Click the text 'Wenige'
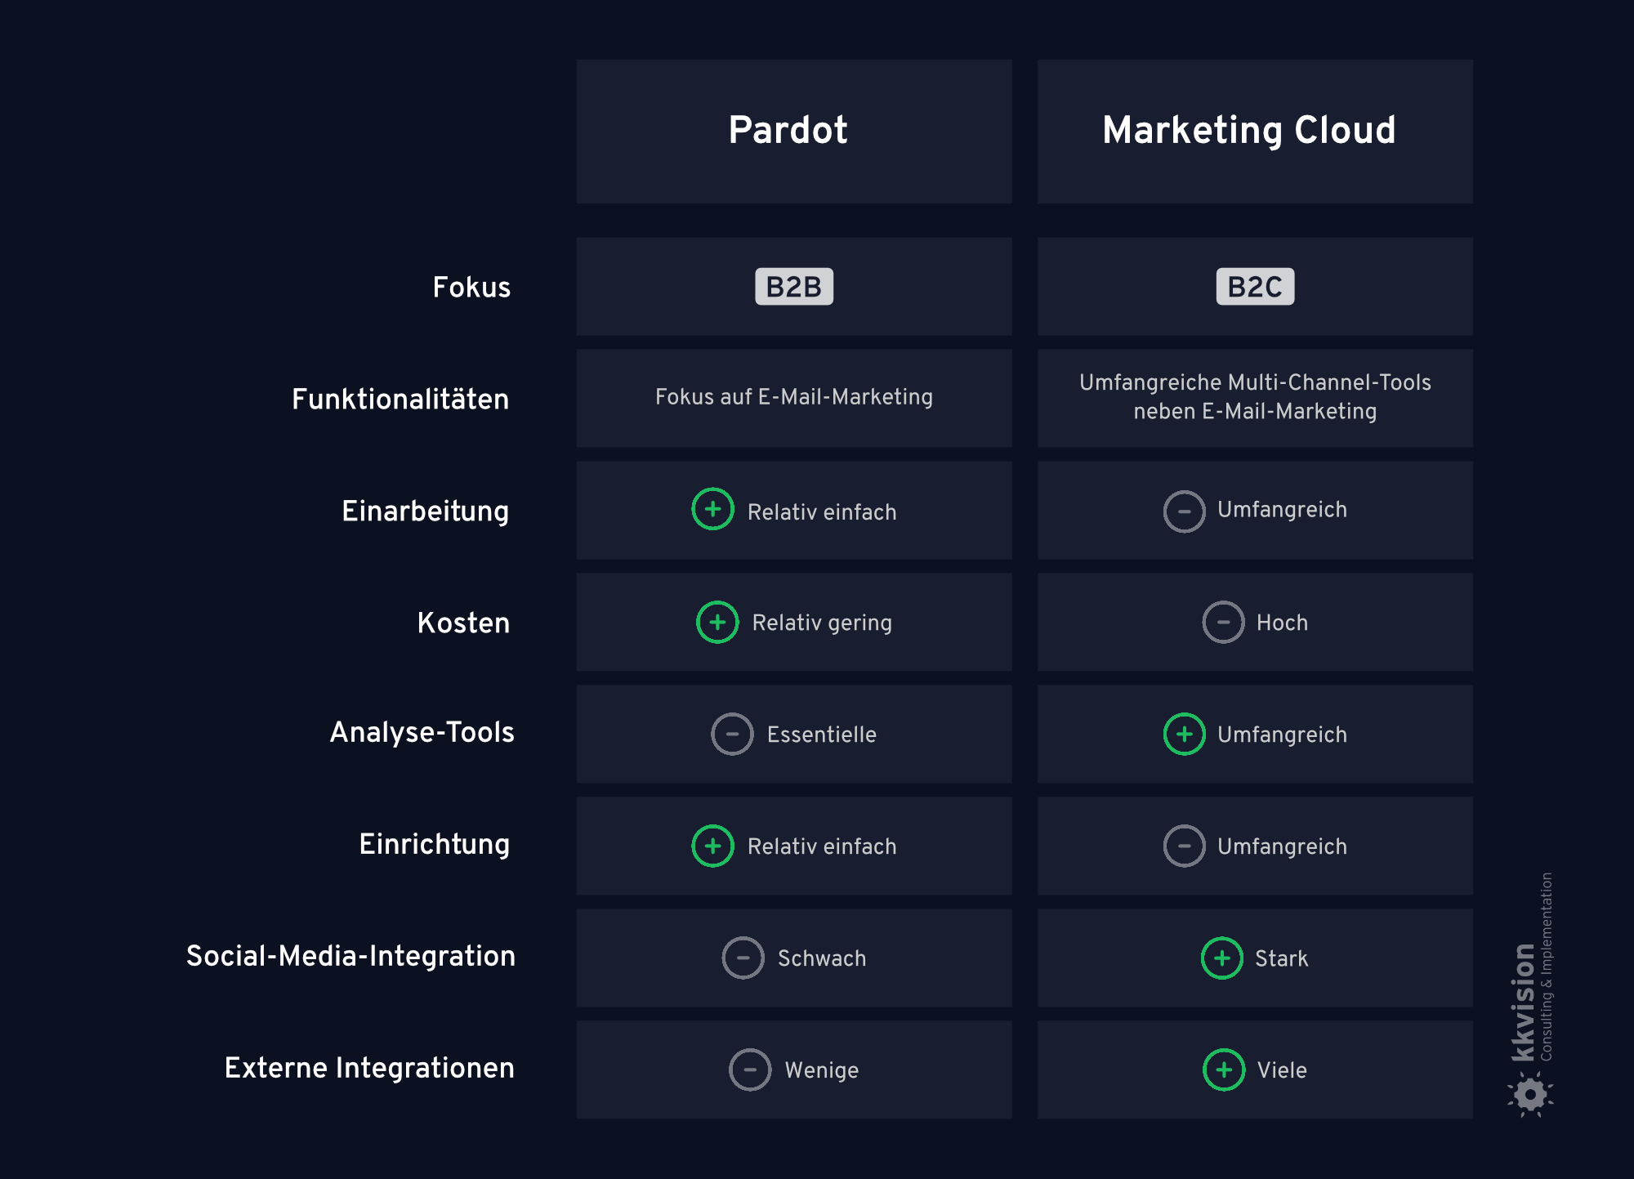The width and height of the screenshot is (1634, 1179). coord(821,1071)
